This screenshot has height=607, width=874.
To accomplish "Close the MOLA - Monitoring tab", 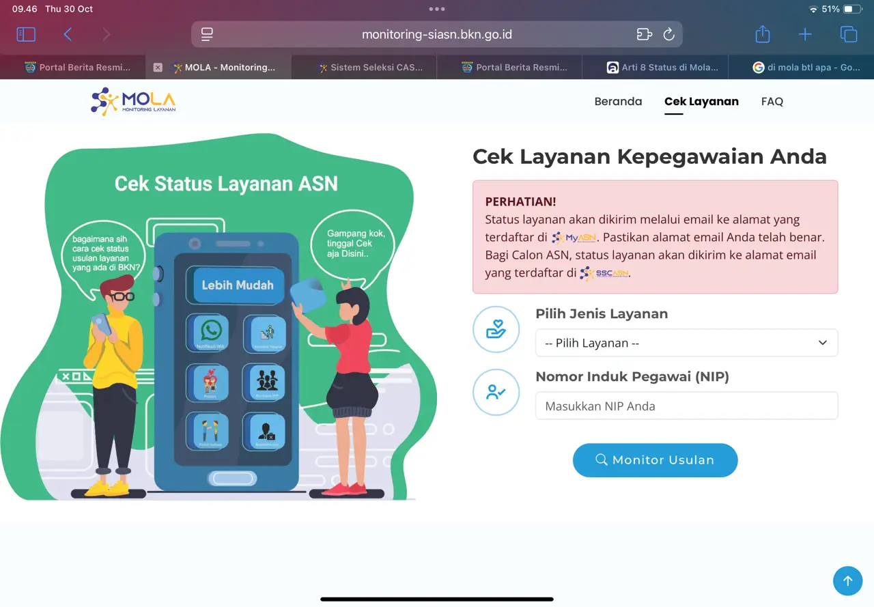I will 158,68.
